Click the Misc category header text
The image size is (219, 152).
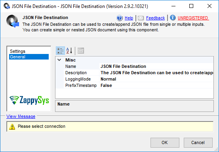[70, 60]
